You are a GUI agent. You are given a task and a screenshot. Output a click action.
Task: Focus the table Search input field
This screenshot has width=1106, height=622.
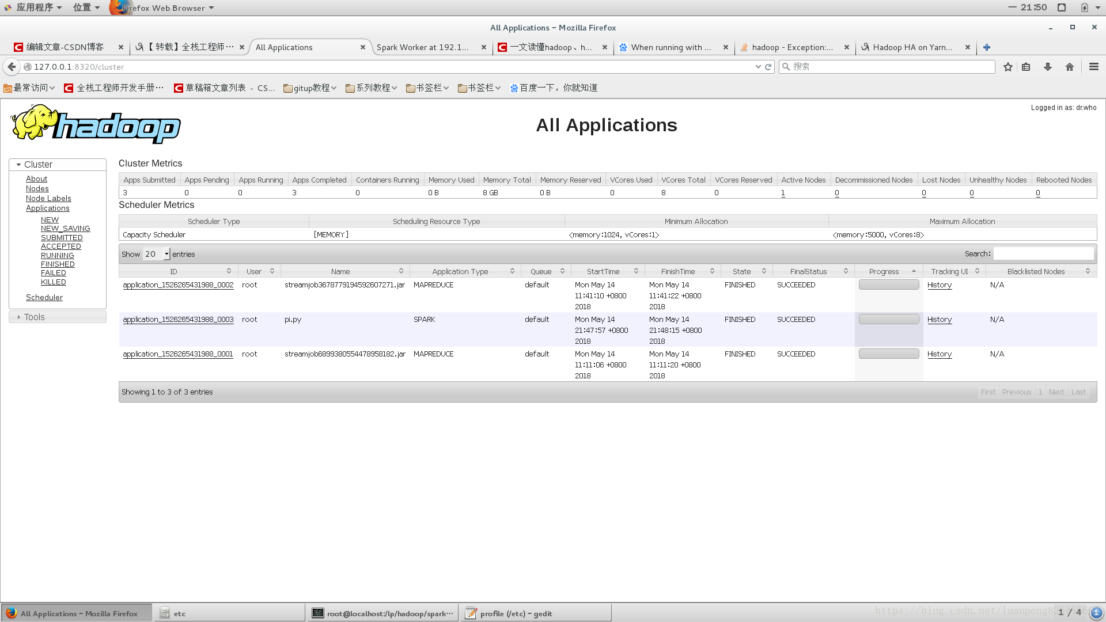click(1043, 253)
